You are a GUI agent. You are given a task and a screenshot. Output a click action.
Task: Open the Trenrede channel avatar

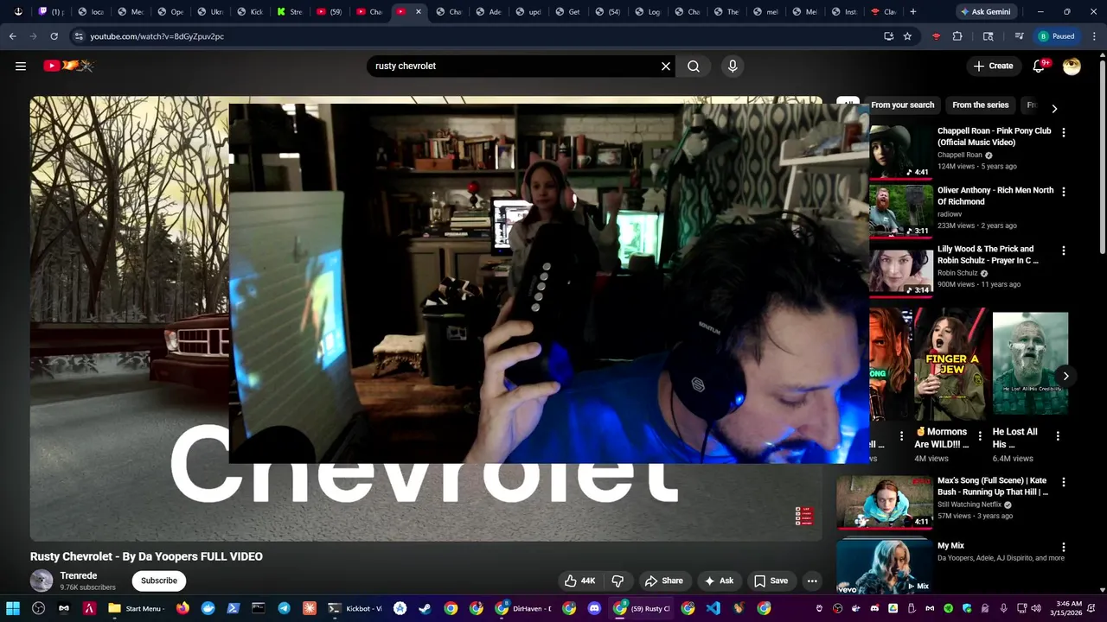tap(42, 581)
